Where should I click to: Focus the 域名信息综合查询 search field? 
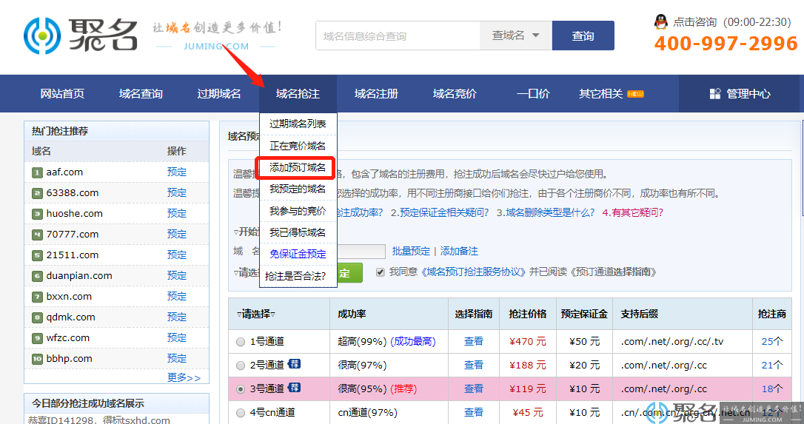[x=398, y=36]
